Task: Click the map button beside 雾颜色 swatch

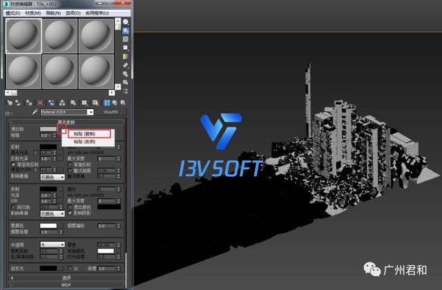Action: [x=61, y=226]
